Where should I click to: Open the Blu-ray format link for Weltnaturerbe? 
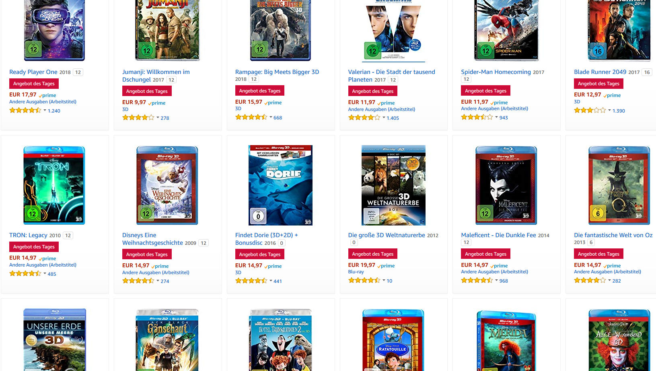coord(356,272)
